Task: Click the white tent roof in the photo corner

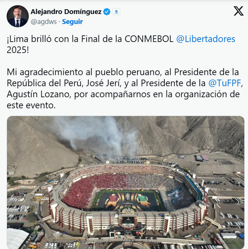Action: [x=17, y=238]
